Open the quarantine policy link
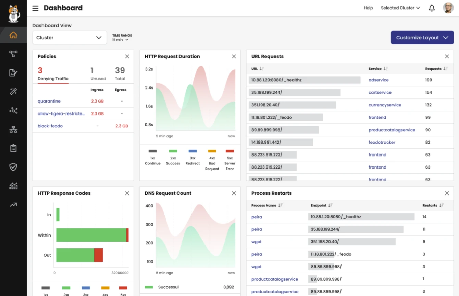The width and height of the screenshot is (459, 296). 49,101
